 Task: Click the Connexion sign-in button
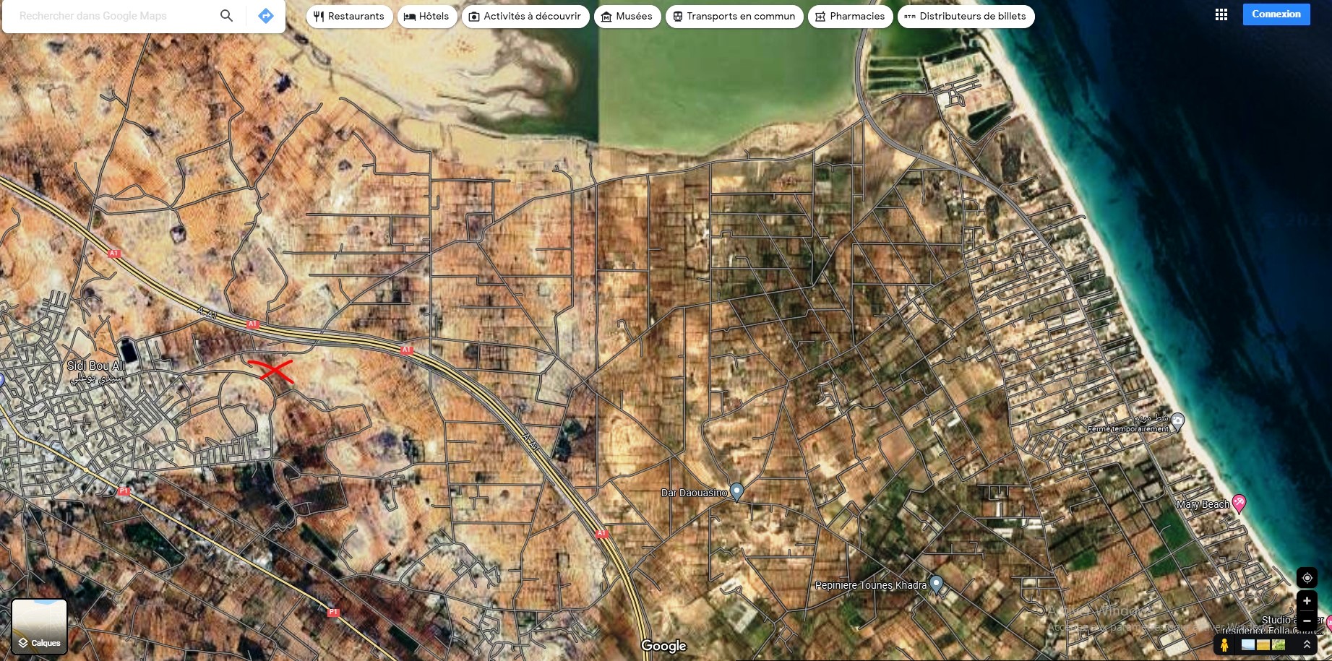pyautogui.click(x=1276, y=14)
